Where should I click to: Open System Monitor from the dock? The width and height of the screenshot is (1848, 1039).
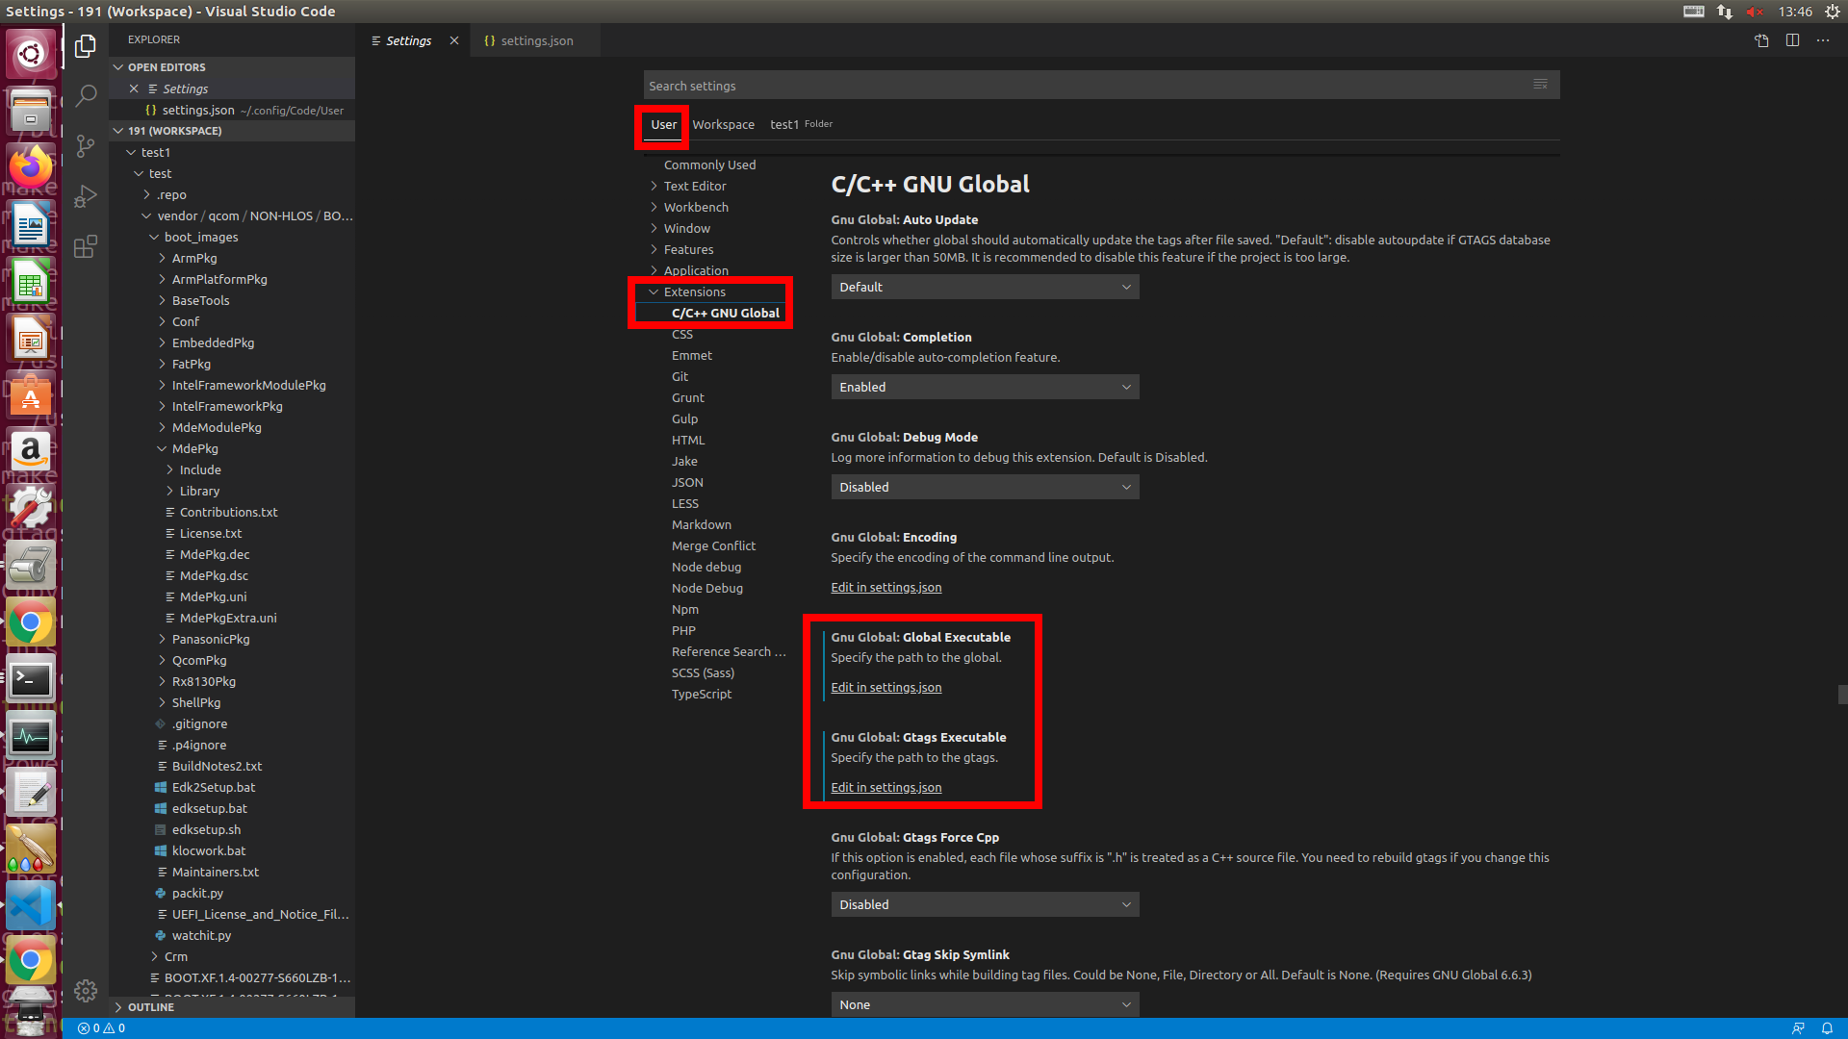click(31, 737)
